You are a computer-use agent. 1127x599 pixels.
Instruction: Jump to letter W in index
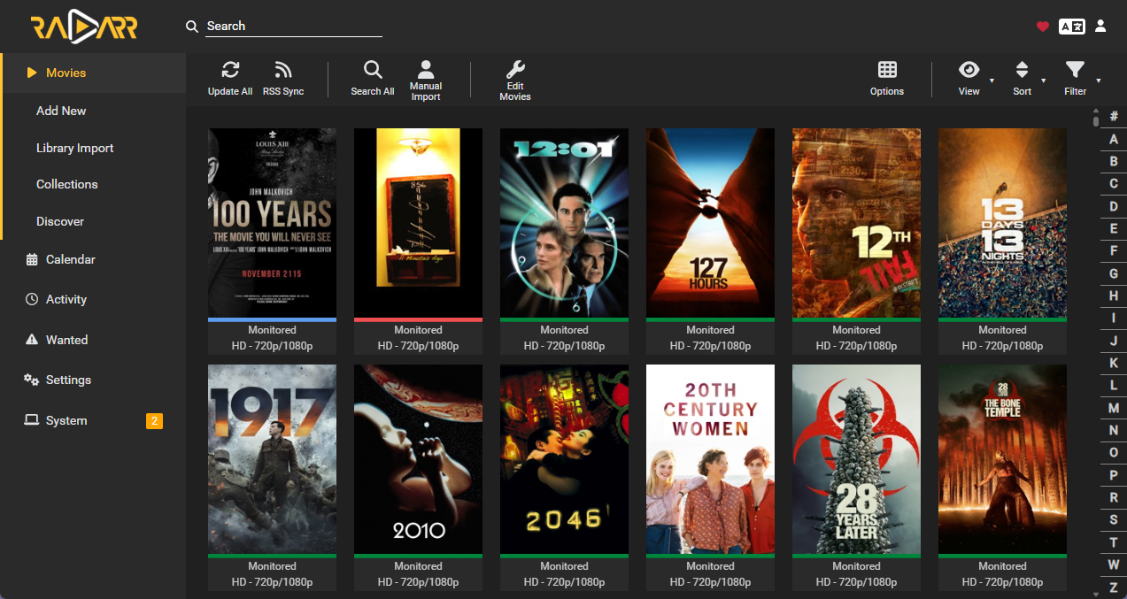[1114, 565]
